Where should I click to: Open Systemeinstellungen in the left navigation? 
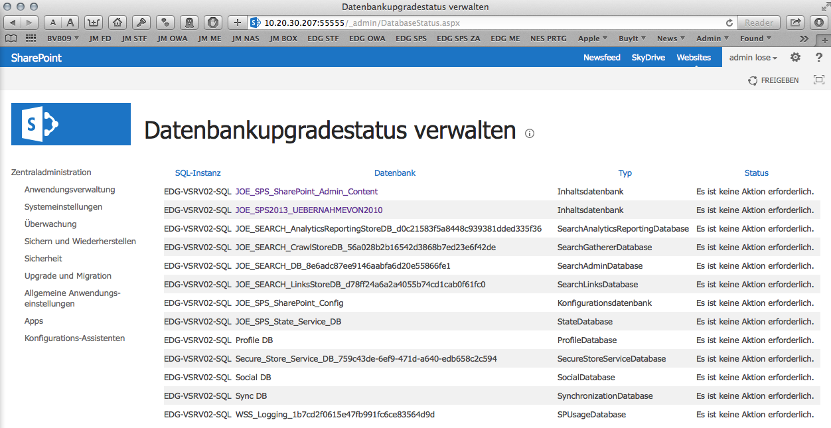tap(64, 207)
